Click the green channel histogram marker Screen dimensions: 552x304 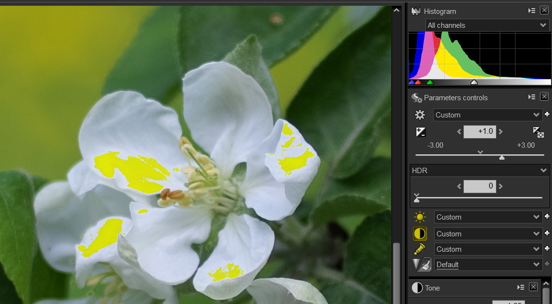tap(430, 82)
